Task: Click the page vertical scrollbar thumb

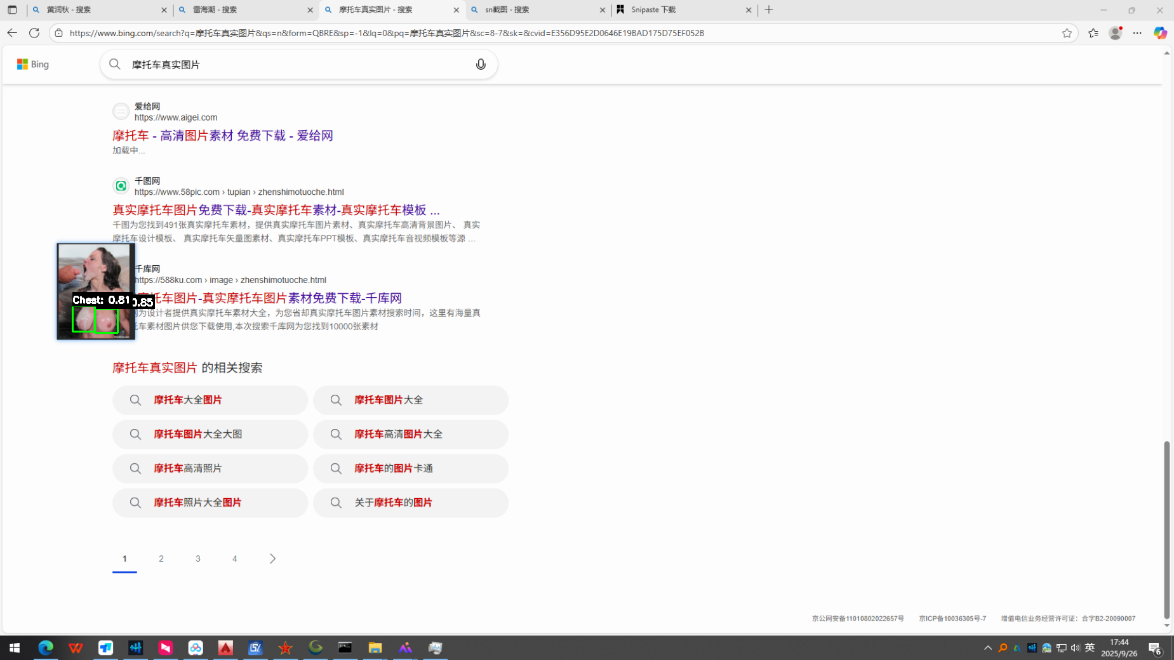Action: (1166, 530)
